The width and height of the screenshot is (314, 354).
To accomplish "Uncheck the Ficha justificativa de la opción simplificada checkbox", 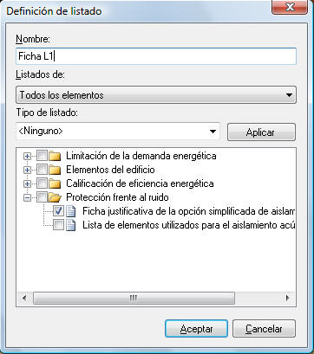I will 59,211.
